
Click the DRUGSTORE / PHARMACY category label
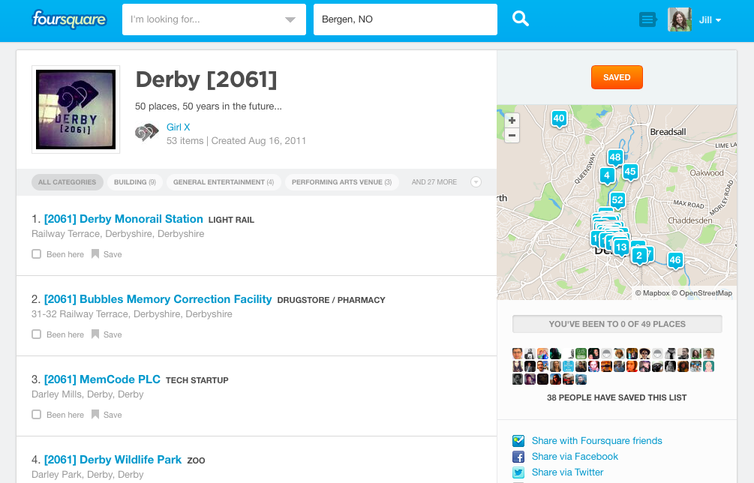[x=332, y=300]
